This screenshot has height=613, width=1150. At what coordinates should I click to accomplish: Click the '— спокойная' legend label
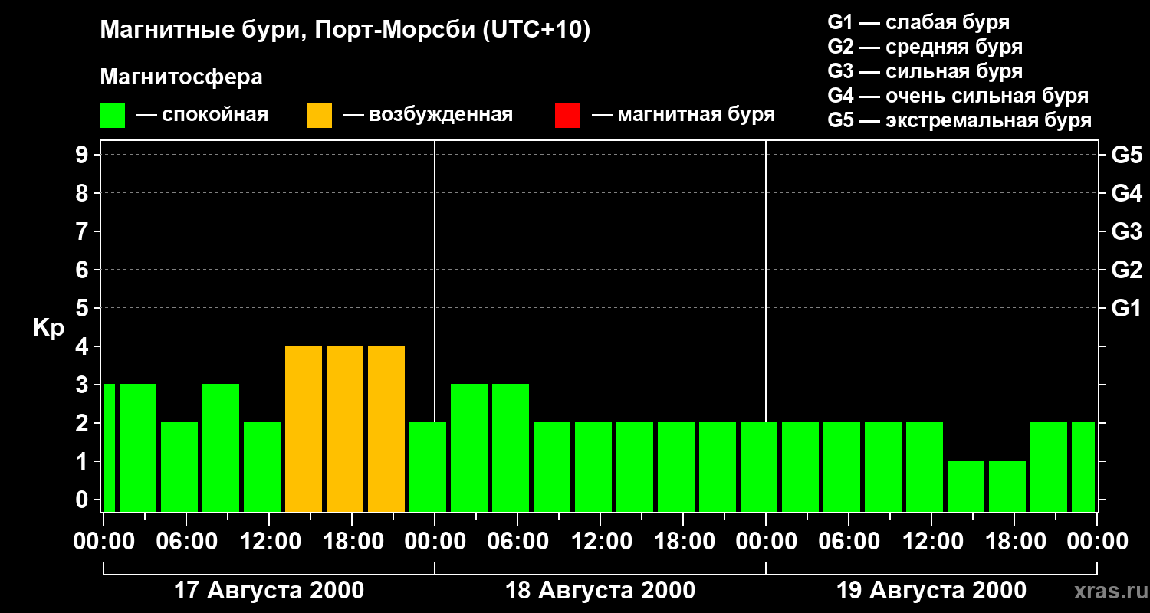pyautogui.click(x=202, y=115)
